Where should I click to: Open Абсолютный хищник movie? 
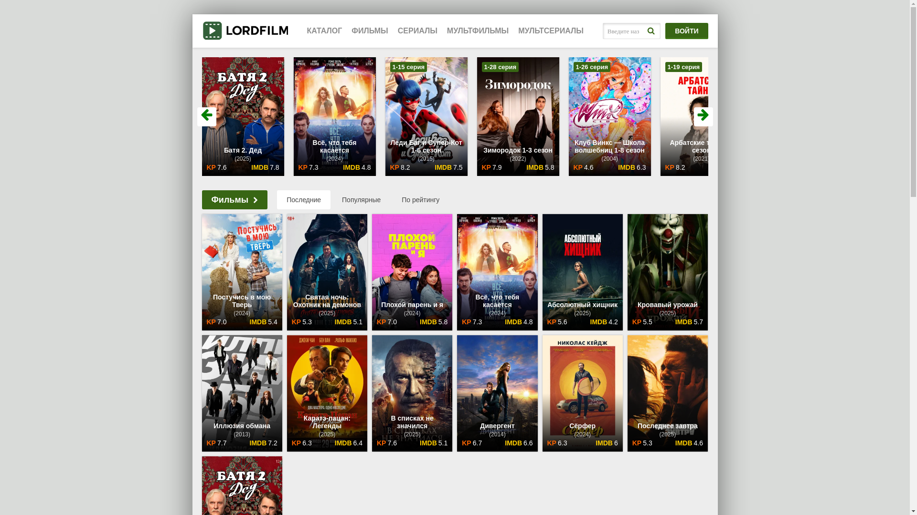pyautogui.click(x=582, y=272)
